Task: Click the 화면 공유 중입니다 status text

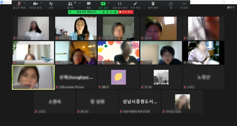Action: point(86,12)
